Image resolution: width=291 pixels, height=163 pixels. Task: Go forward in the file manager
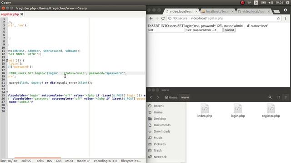(x=158, y=97)
